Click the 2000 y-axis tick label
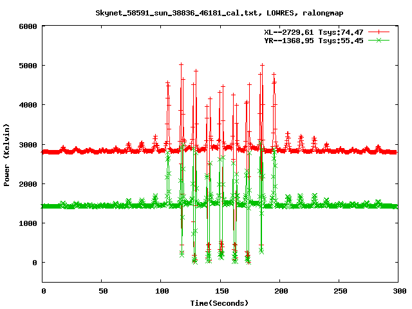This screenshot has width=412, height=309. (28, 184)
